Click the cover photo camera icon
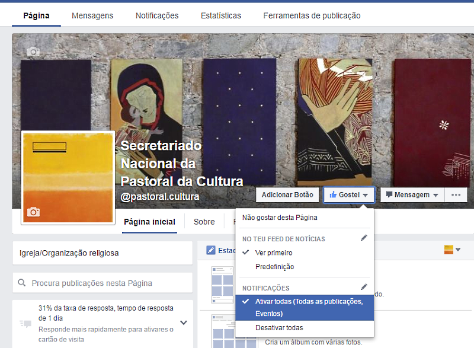This screenshot has height=348, width=474. tap(33, 52)
